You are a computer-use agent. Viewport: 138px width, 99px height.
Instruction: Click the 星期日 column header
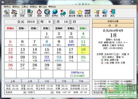(x=10, y=28)
